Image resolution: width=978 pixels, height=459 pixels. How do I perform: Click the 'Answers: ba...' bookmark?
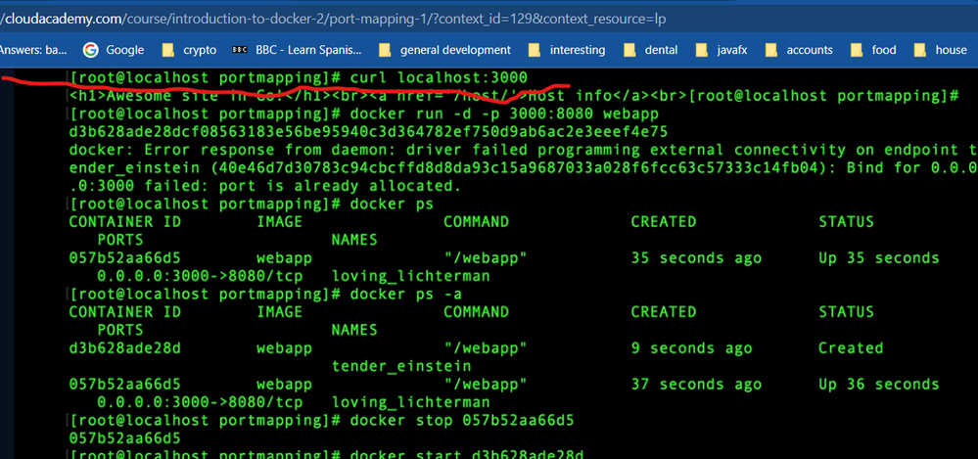33,50
